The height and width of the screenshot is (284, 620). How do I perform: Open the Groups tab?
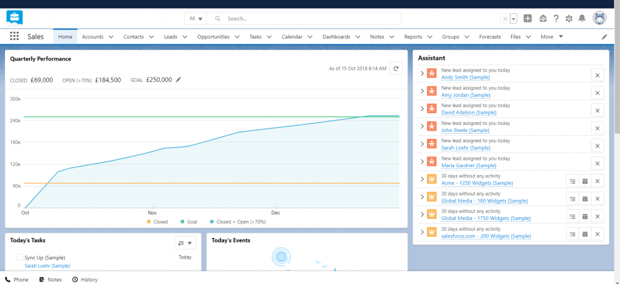[x=450, y=37]
